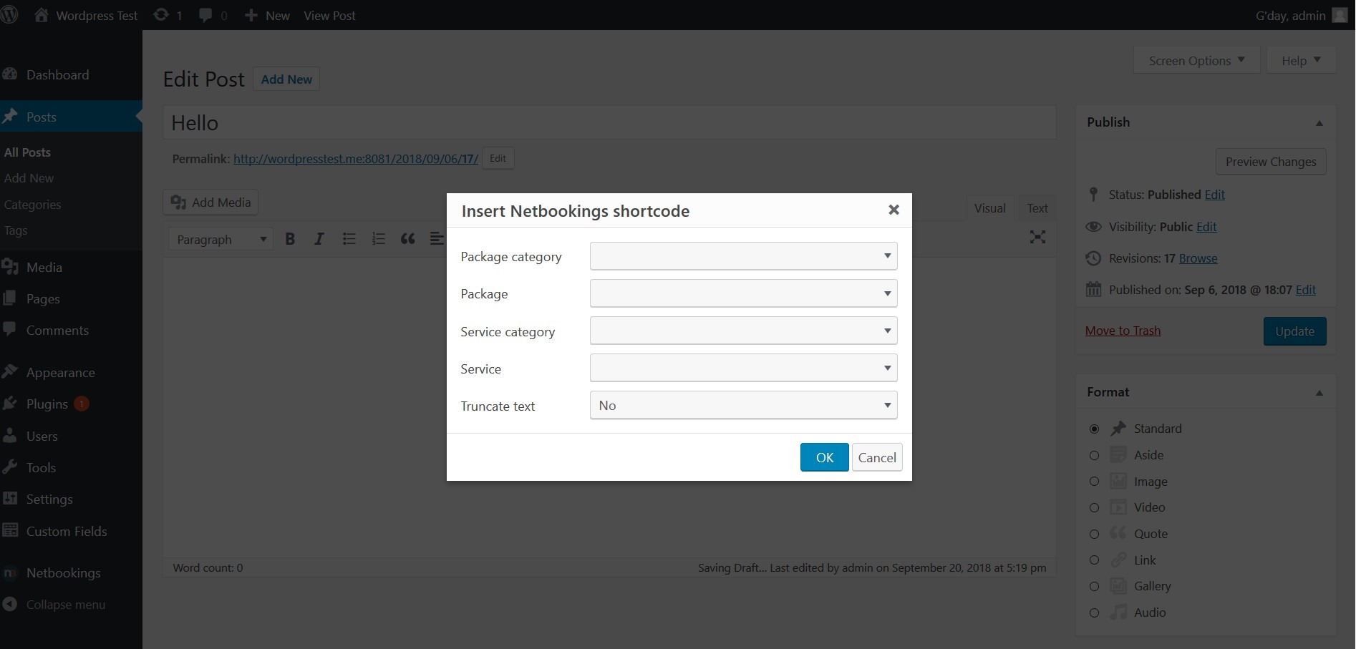Insert bulleted list

click(x=349, y=239)
